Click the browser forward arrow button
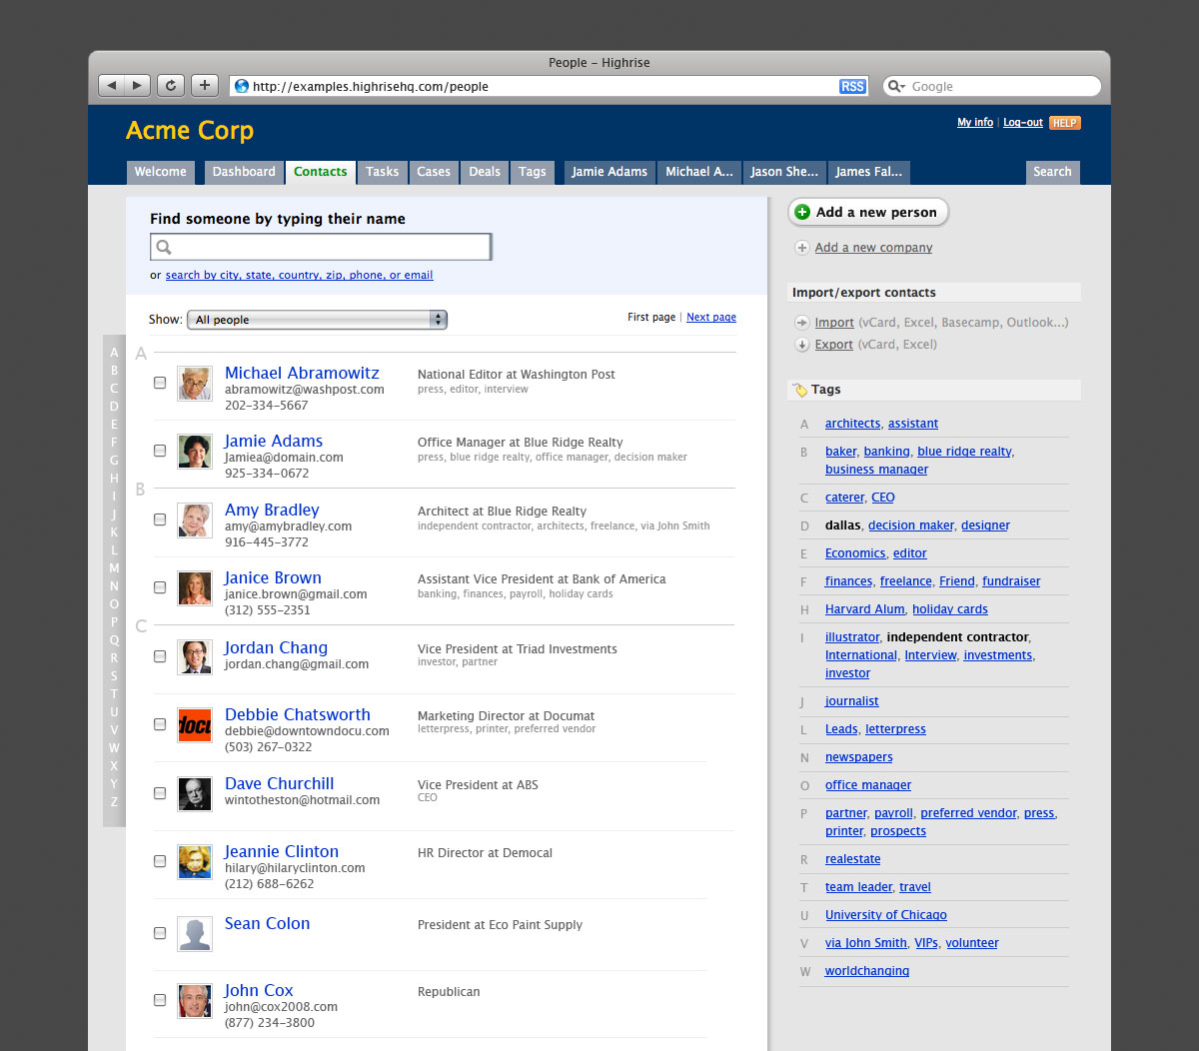Image resolution: width=1199 pixels, height=1051 pixels. (138, 86)
